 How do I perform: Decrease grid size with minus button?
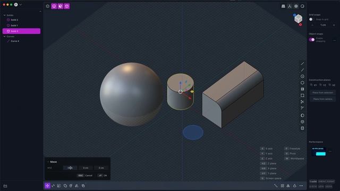(312, 25)
